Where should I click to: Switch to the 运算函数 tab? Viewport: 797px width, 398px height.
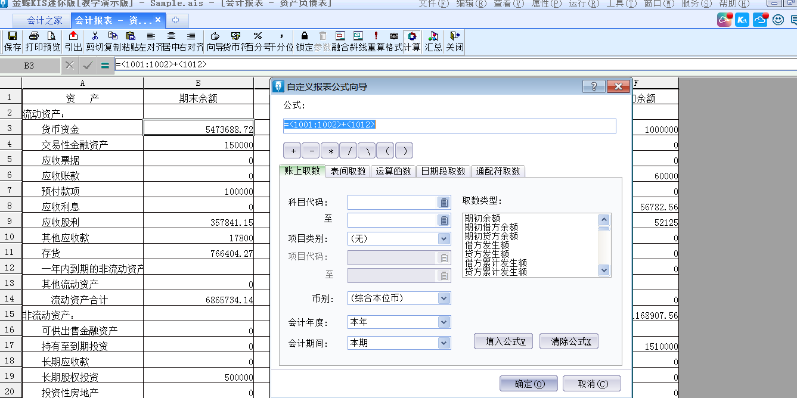click(393, 171)
